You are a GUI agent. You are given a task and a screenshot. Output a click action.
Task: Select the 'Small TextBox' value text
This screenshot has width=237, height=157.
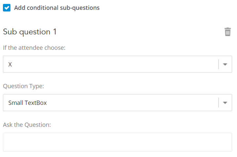tap(27, 103)
